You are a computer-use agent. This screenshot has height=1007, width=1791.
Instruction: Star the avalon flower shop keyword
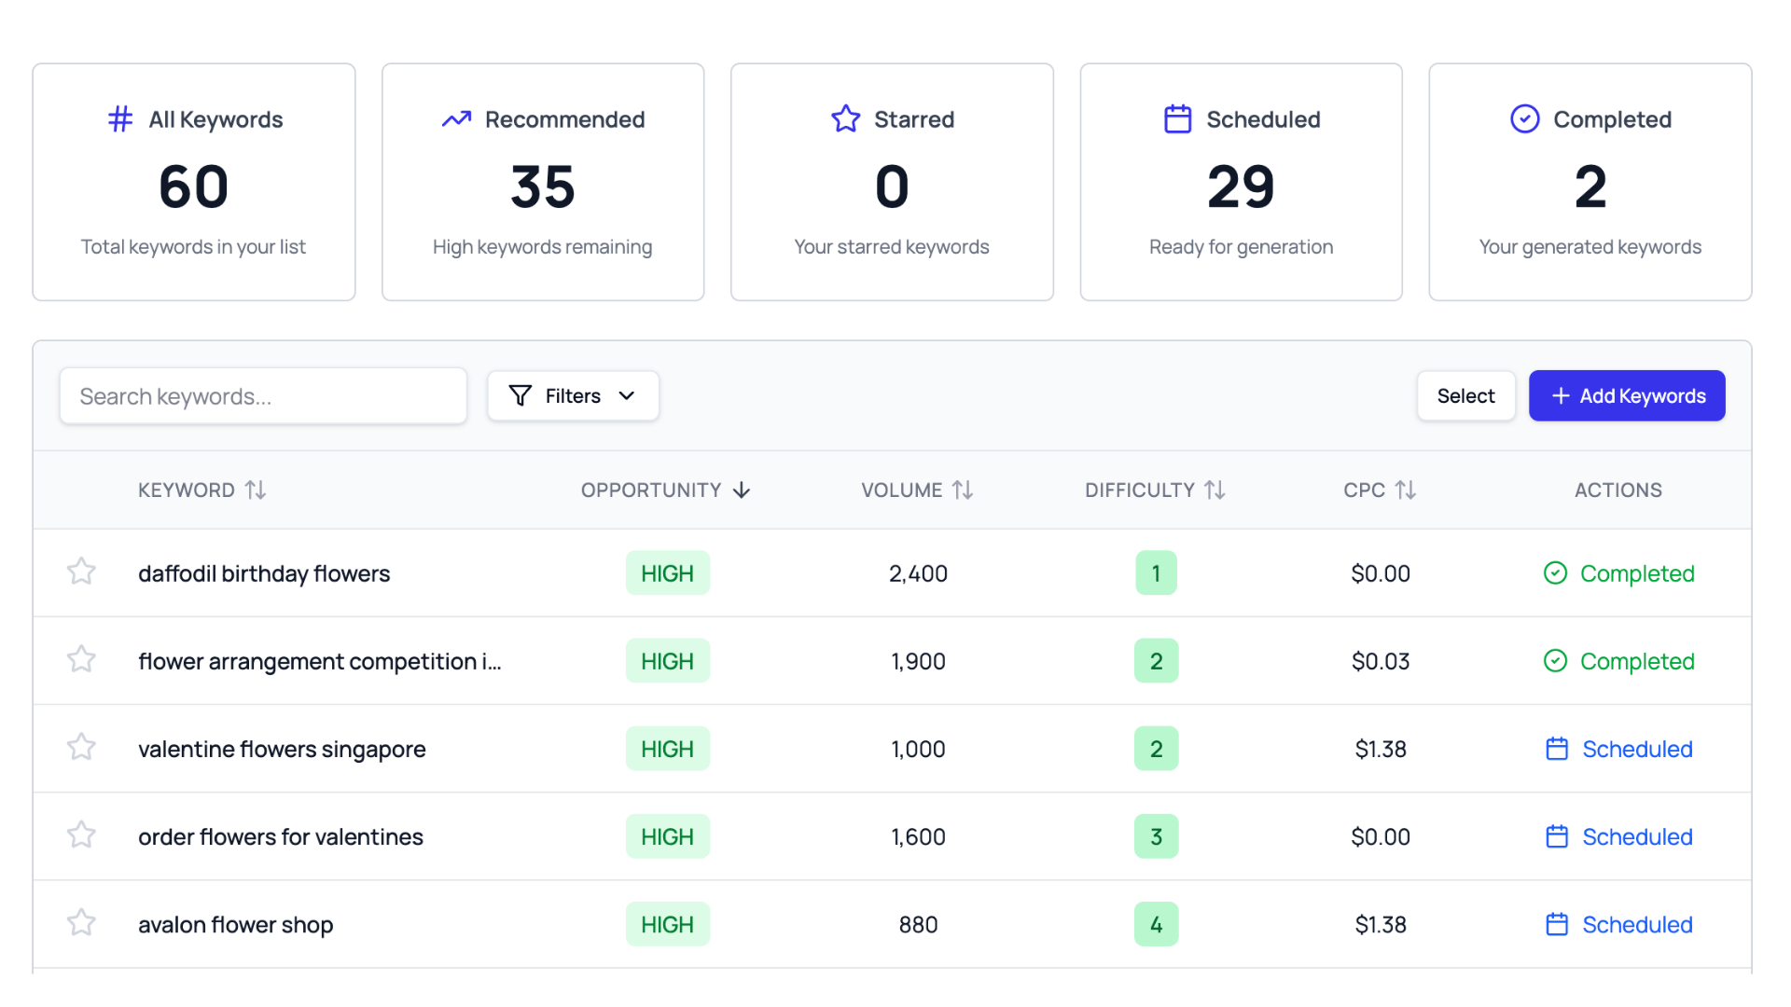pos(81,922)
